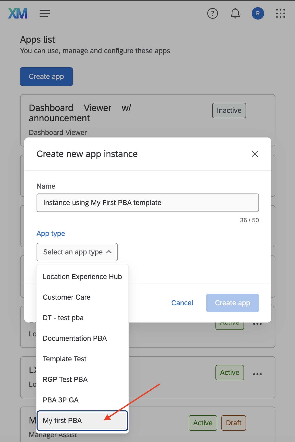Click the Name input field
Screen dimensions: 295x442
click(148, 203)
